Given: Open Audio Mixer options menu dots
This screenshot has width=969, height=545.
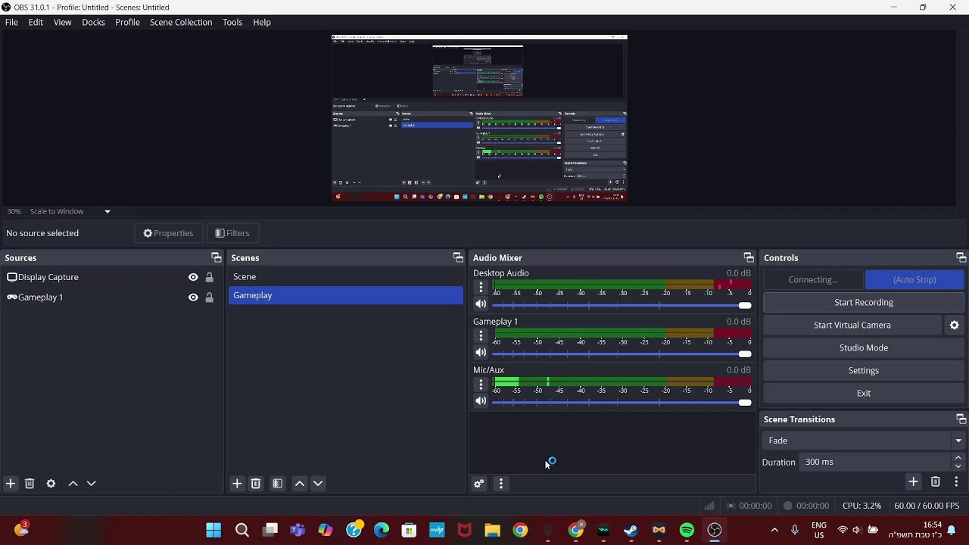Looking at the screenshot, I should 500,484.
